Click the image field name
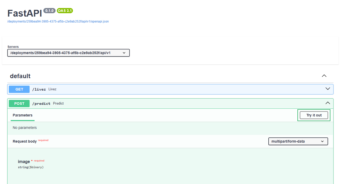340x184 pixels. point(24,162)
